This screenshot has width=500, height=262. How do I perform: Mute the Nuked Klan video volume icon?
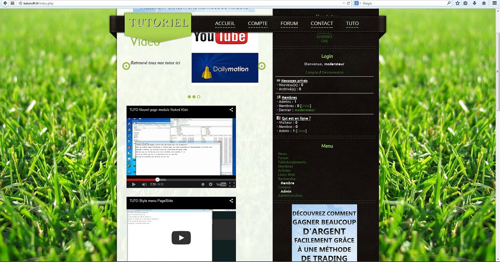[x=144, y=184]
